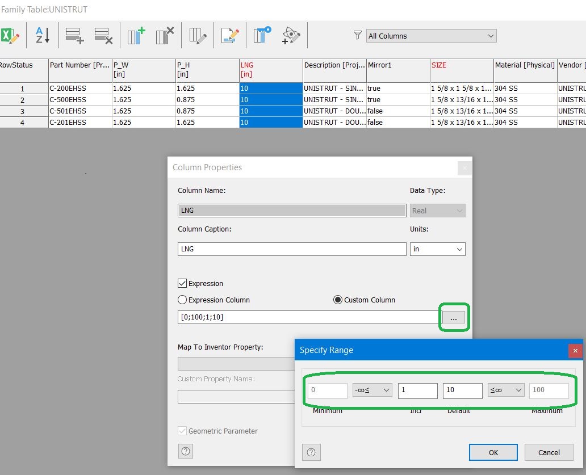
Task: Add a new column to the table
Action: click(135, 35)
